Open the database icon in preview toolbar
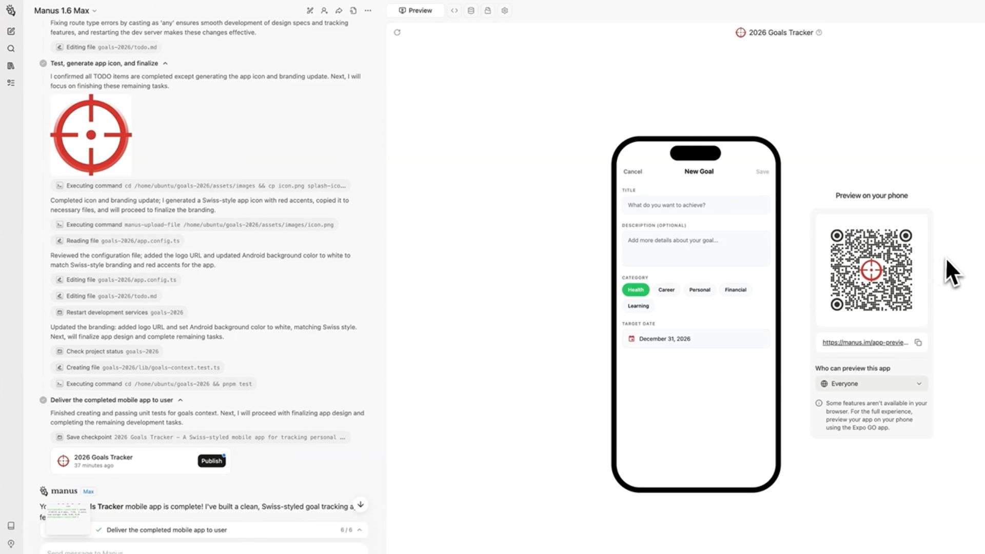985x554 pixels. 471,10
